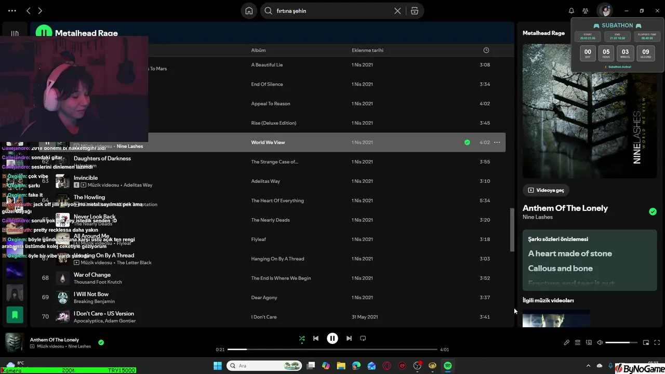Image resolution: width=665 pixels, height=374 pixels.
Task: Open the lyrics microphone icon
Action: (x=567, y=343)
